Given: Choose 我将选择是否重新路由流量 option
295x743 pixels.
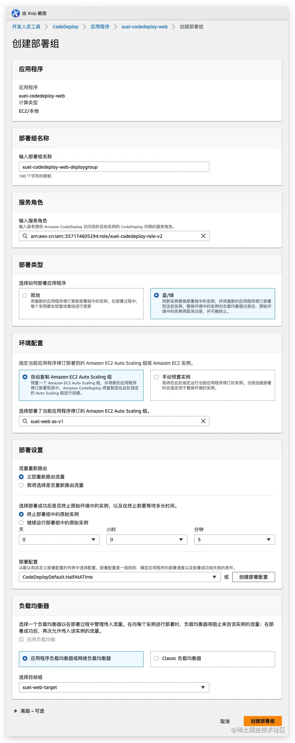Looking at the screenshot, I should (21, 485).
